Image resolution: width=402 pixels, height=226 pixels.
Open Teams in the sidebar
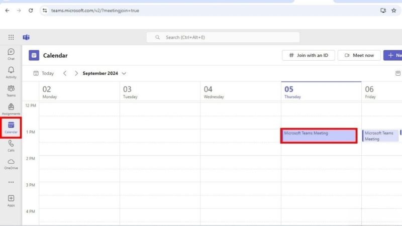tap(11, 91)
